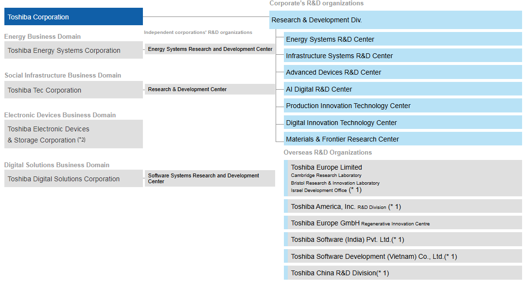
Task: Click the Energy Business Domain heading
Action: pyautogui.click(x=42, y=36)
